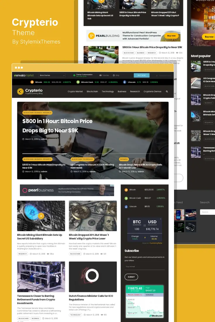
Task: Open US Congress to Discuss ICOs article
Action: click(x=92, y=166)
